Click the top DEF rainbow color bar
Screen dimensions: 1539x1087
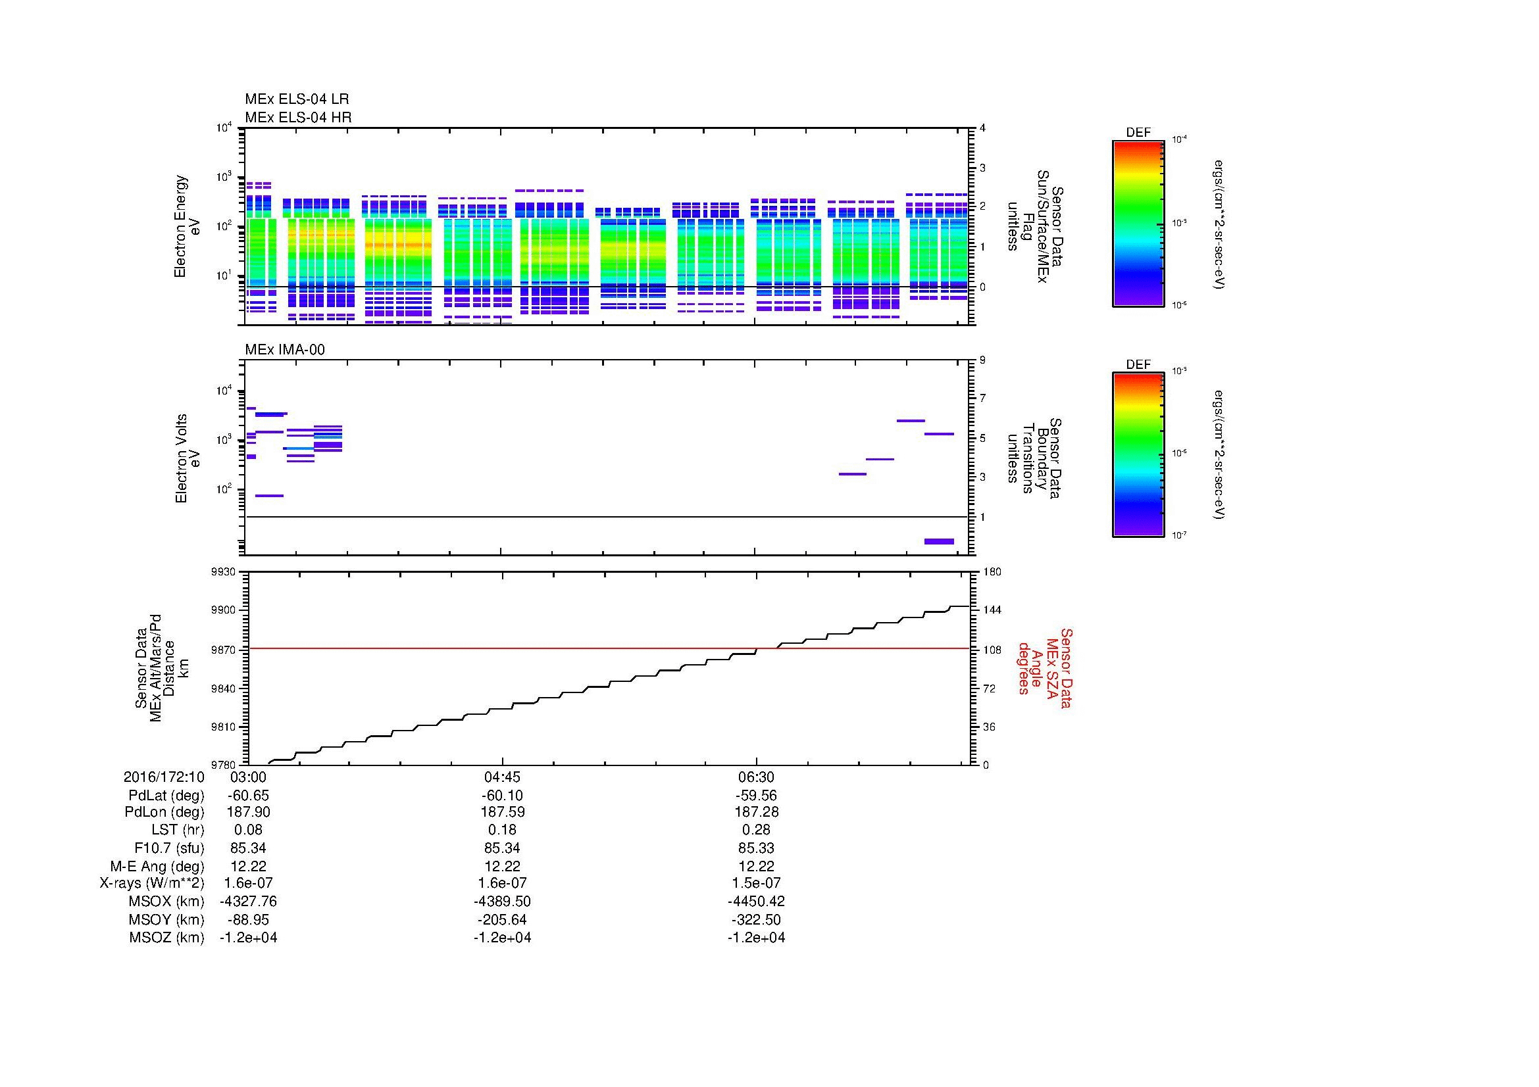coord(1138,223)
